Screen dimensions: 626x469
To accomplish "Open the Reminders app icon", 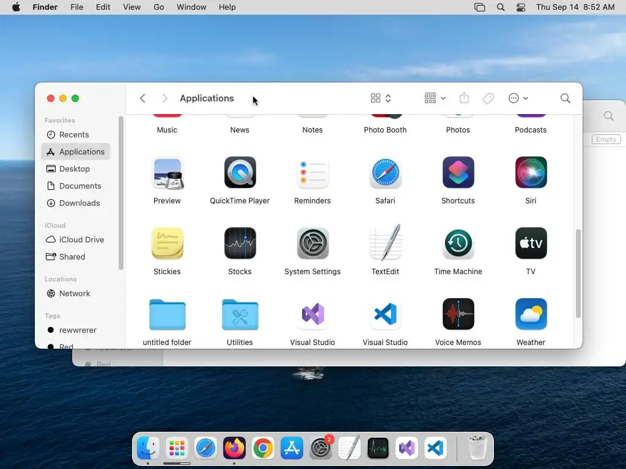I will (x=312, y=173).
